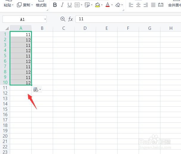Apply cell borders icon
This screenshot has height=154, width=181.
(77, 5)
